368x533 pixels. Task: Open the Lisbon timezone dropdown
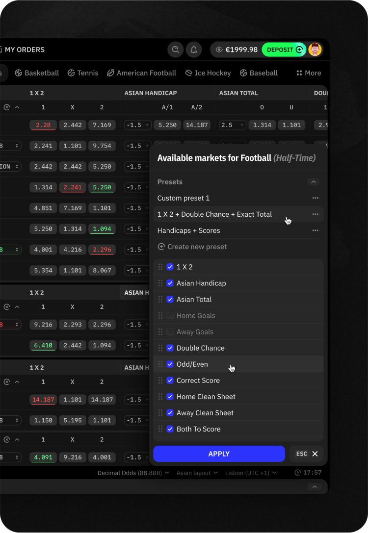pyautogui.click(x=251, y=473)
